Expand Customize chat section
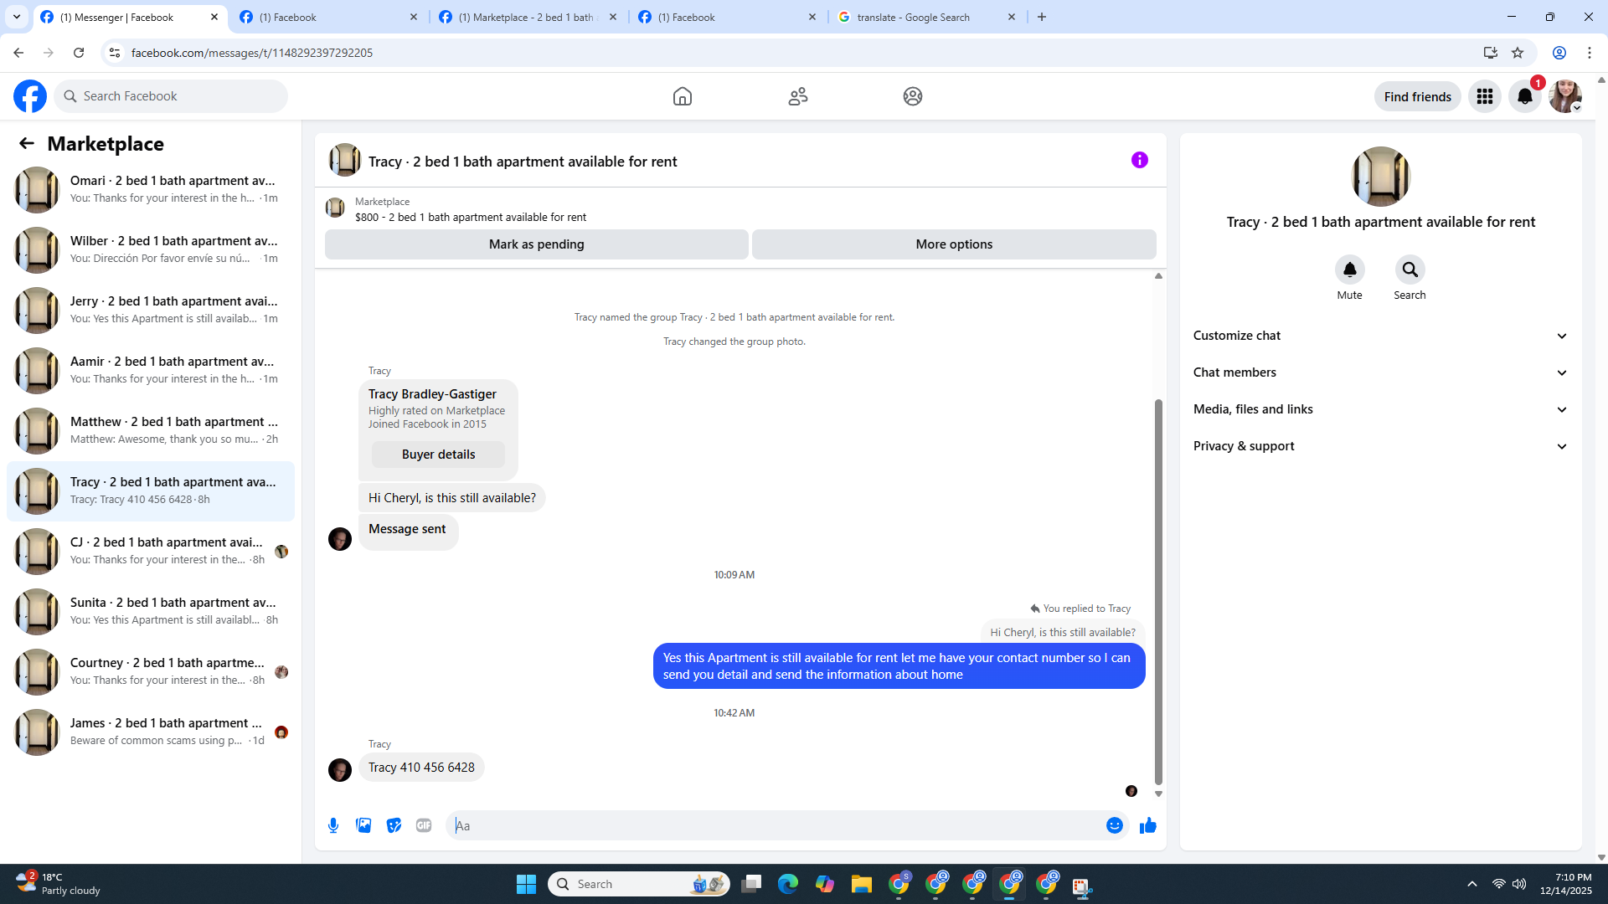Viewport: 1608px width, 904px height. point(1379,336)
